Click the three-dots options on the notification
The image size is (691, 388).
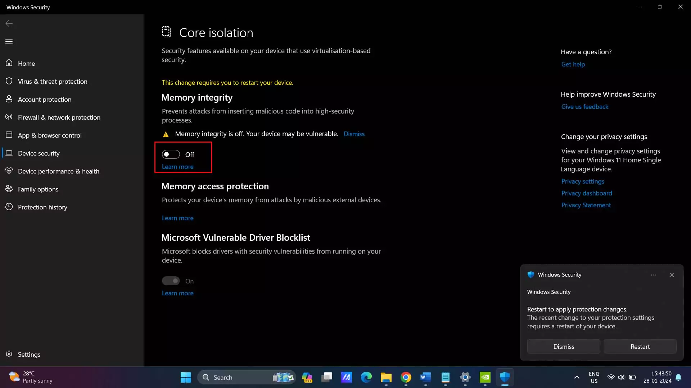point(654,275)
